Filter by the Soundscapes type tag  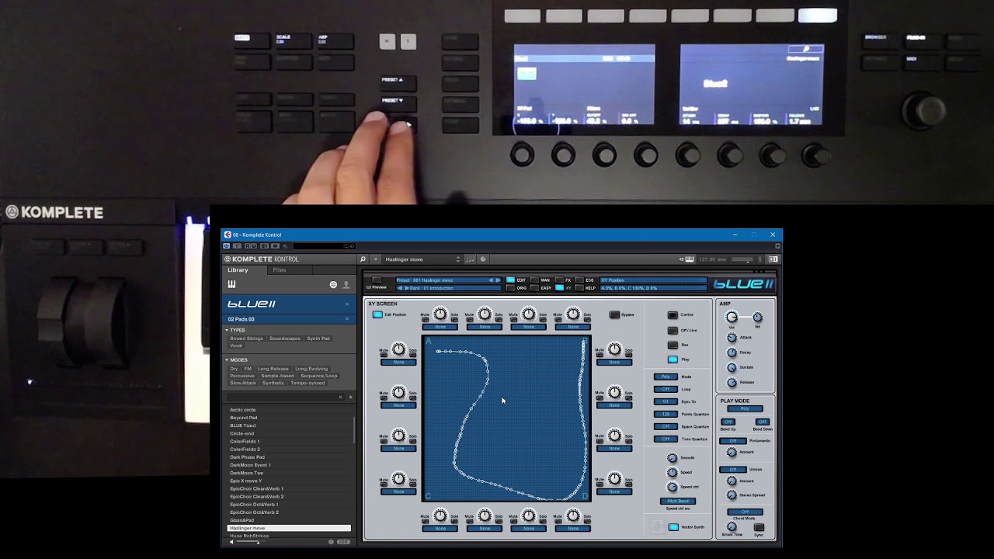coord(285,339)
